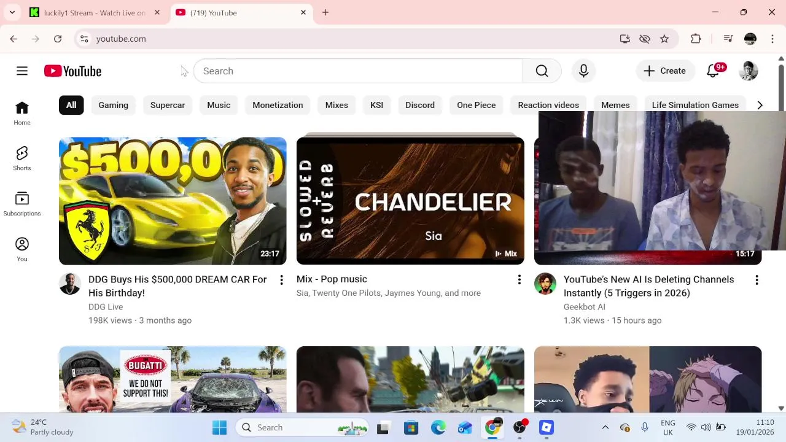Open Roblox from taskbar
Screen dimensions: 786x442
(547, 427)
